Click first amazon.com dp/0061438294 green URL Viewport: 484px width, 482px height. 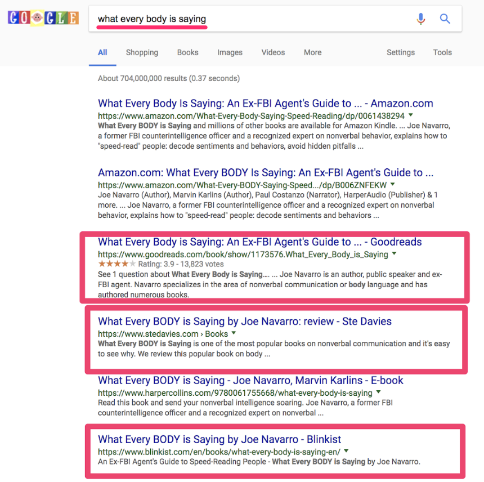[251, 116]
